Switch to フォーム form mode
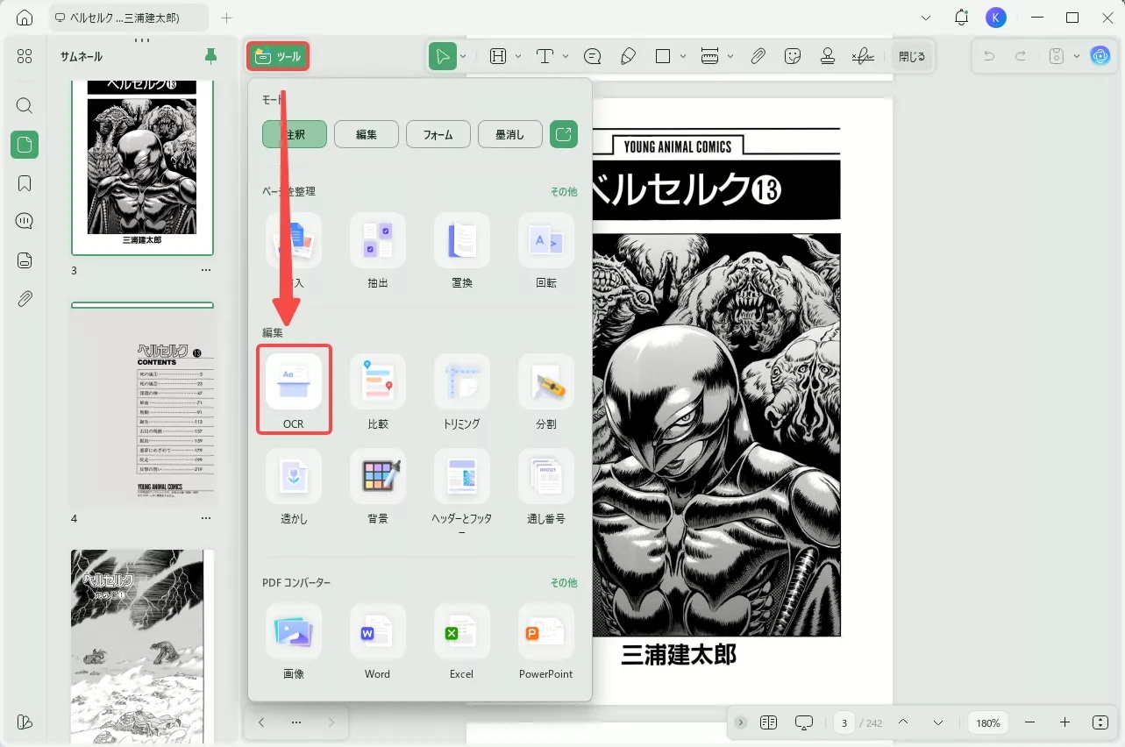Viewport: 1125px width, 747px height. tap(438, 133)
